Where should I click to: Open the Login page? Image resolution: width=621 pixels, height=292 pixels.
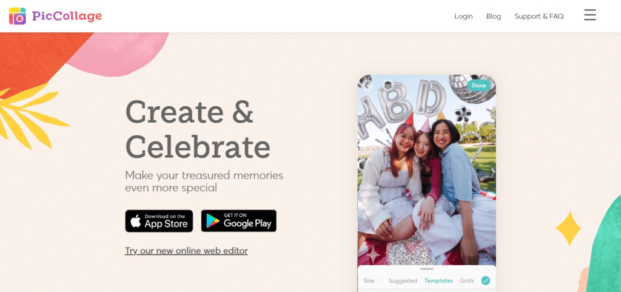[x=463, y=16]
